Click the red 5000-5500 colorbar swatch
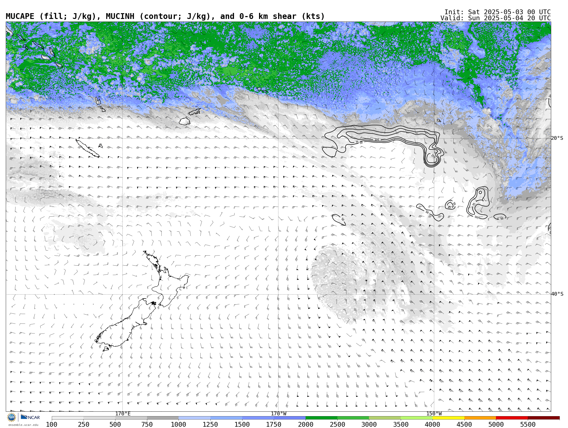 pyautogui.click(x=512, y=418)
